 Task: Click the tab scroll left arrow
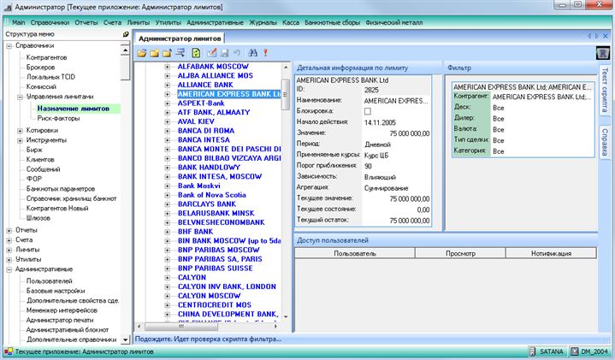coord(589,36)
